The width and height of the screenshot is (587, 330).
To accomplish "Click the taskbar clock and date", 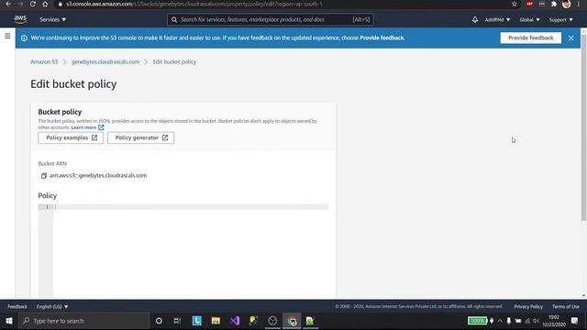I will pos(554,321).
